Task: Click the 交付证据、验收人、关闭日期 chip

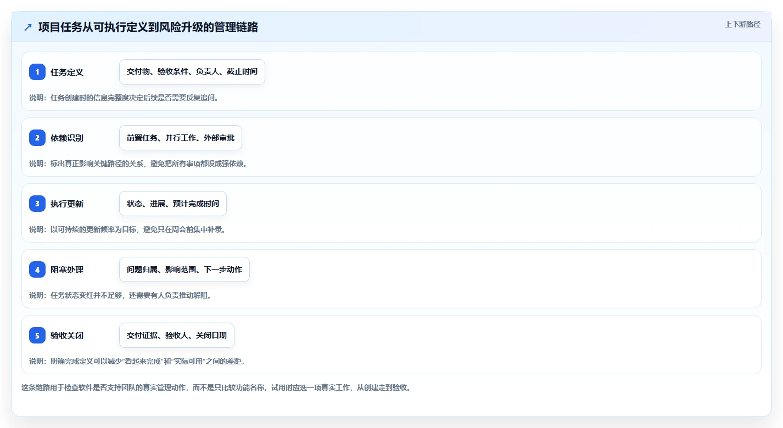Action: point(177,335)
